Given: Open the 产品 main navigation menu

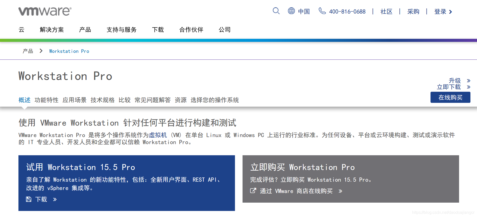Looking at the screenshot, I should (85, 30).
